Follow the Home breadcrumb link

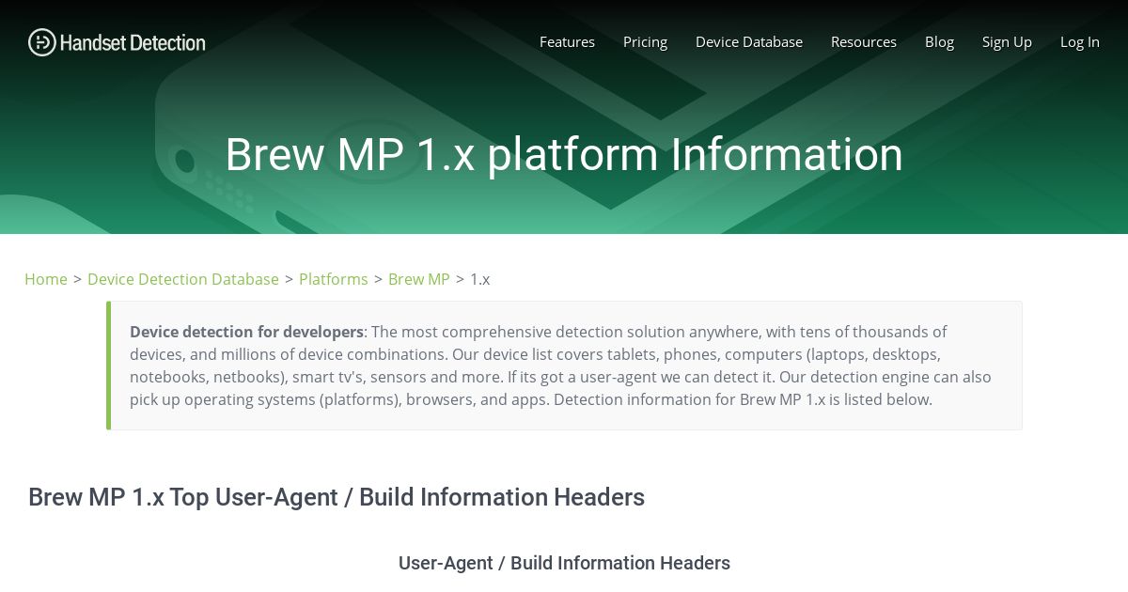[x=46, y=279]
